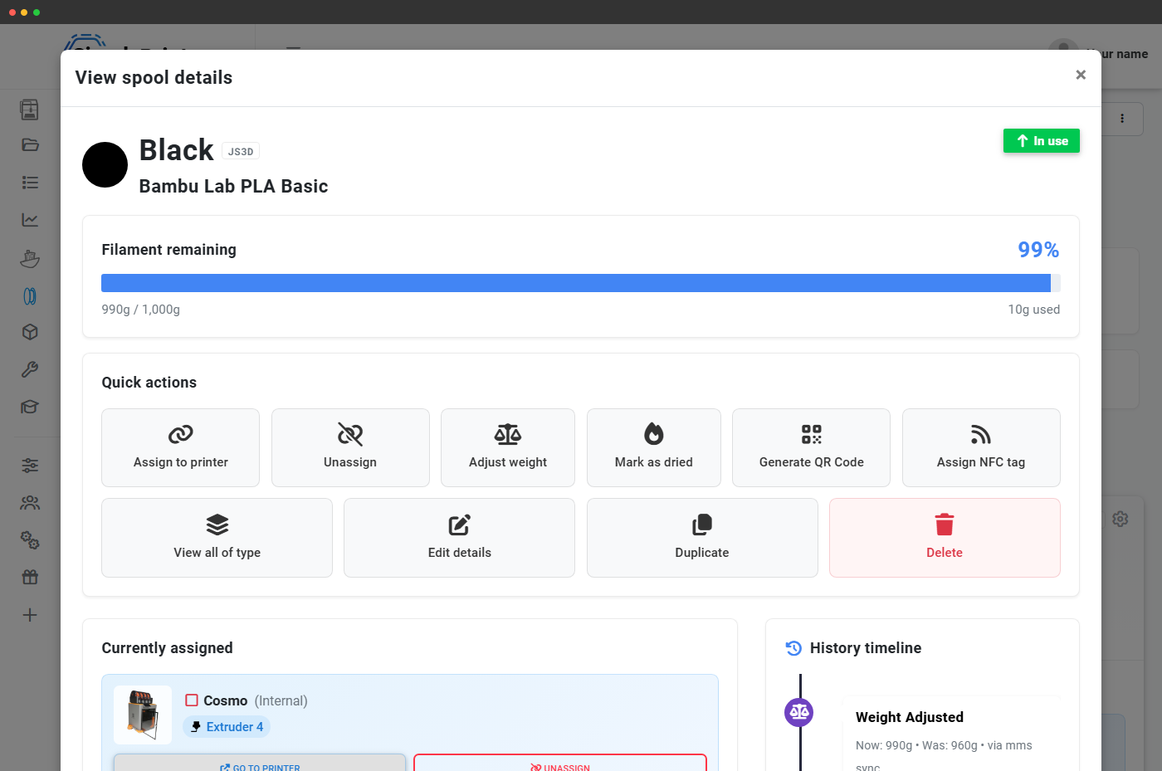Open the folder icon in the sidebar
1162x771 pixels.
[30, 144]
